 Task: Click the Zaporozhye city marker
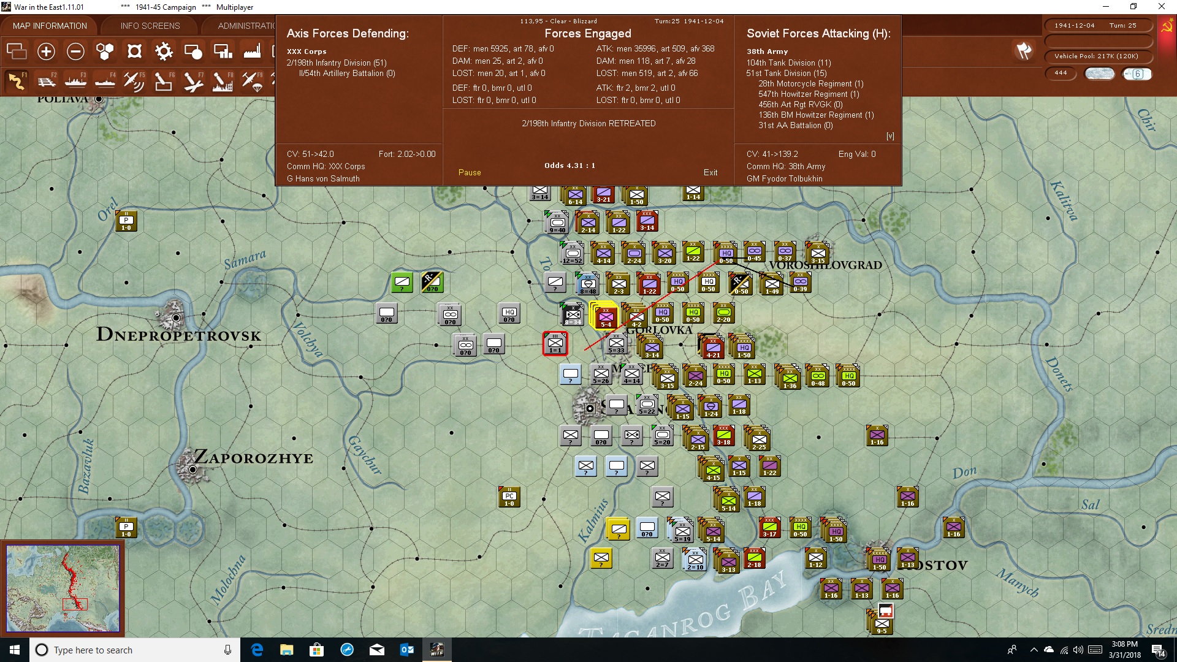point(192,470)
